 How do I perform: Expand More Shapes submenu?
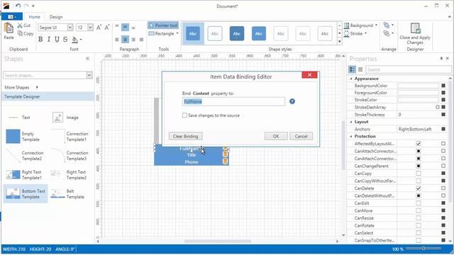(37, 87)
